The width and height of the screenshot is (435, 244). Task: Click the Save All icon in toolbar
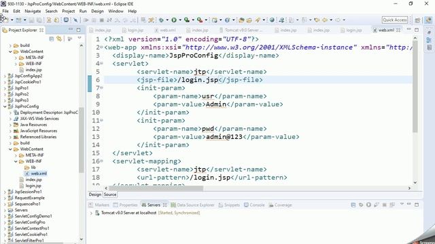(39, 20)
